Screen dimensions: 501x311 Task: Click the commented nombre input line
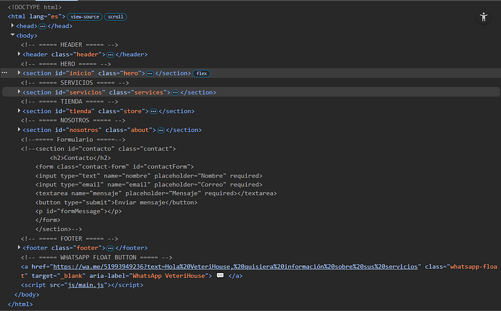(x=148, y=176)
